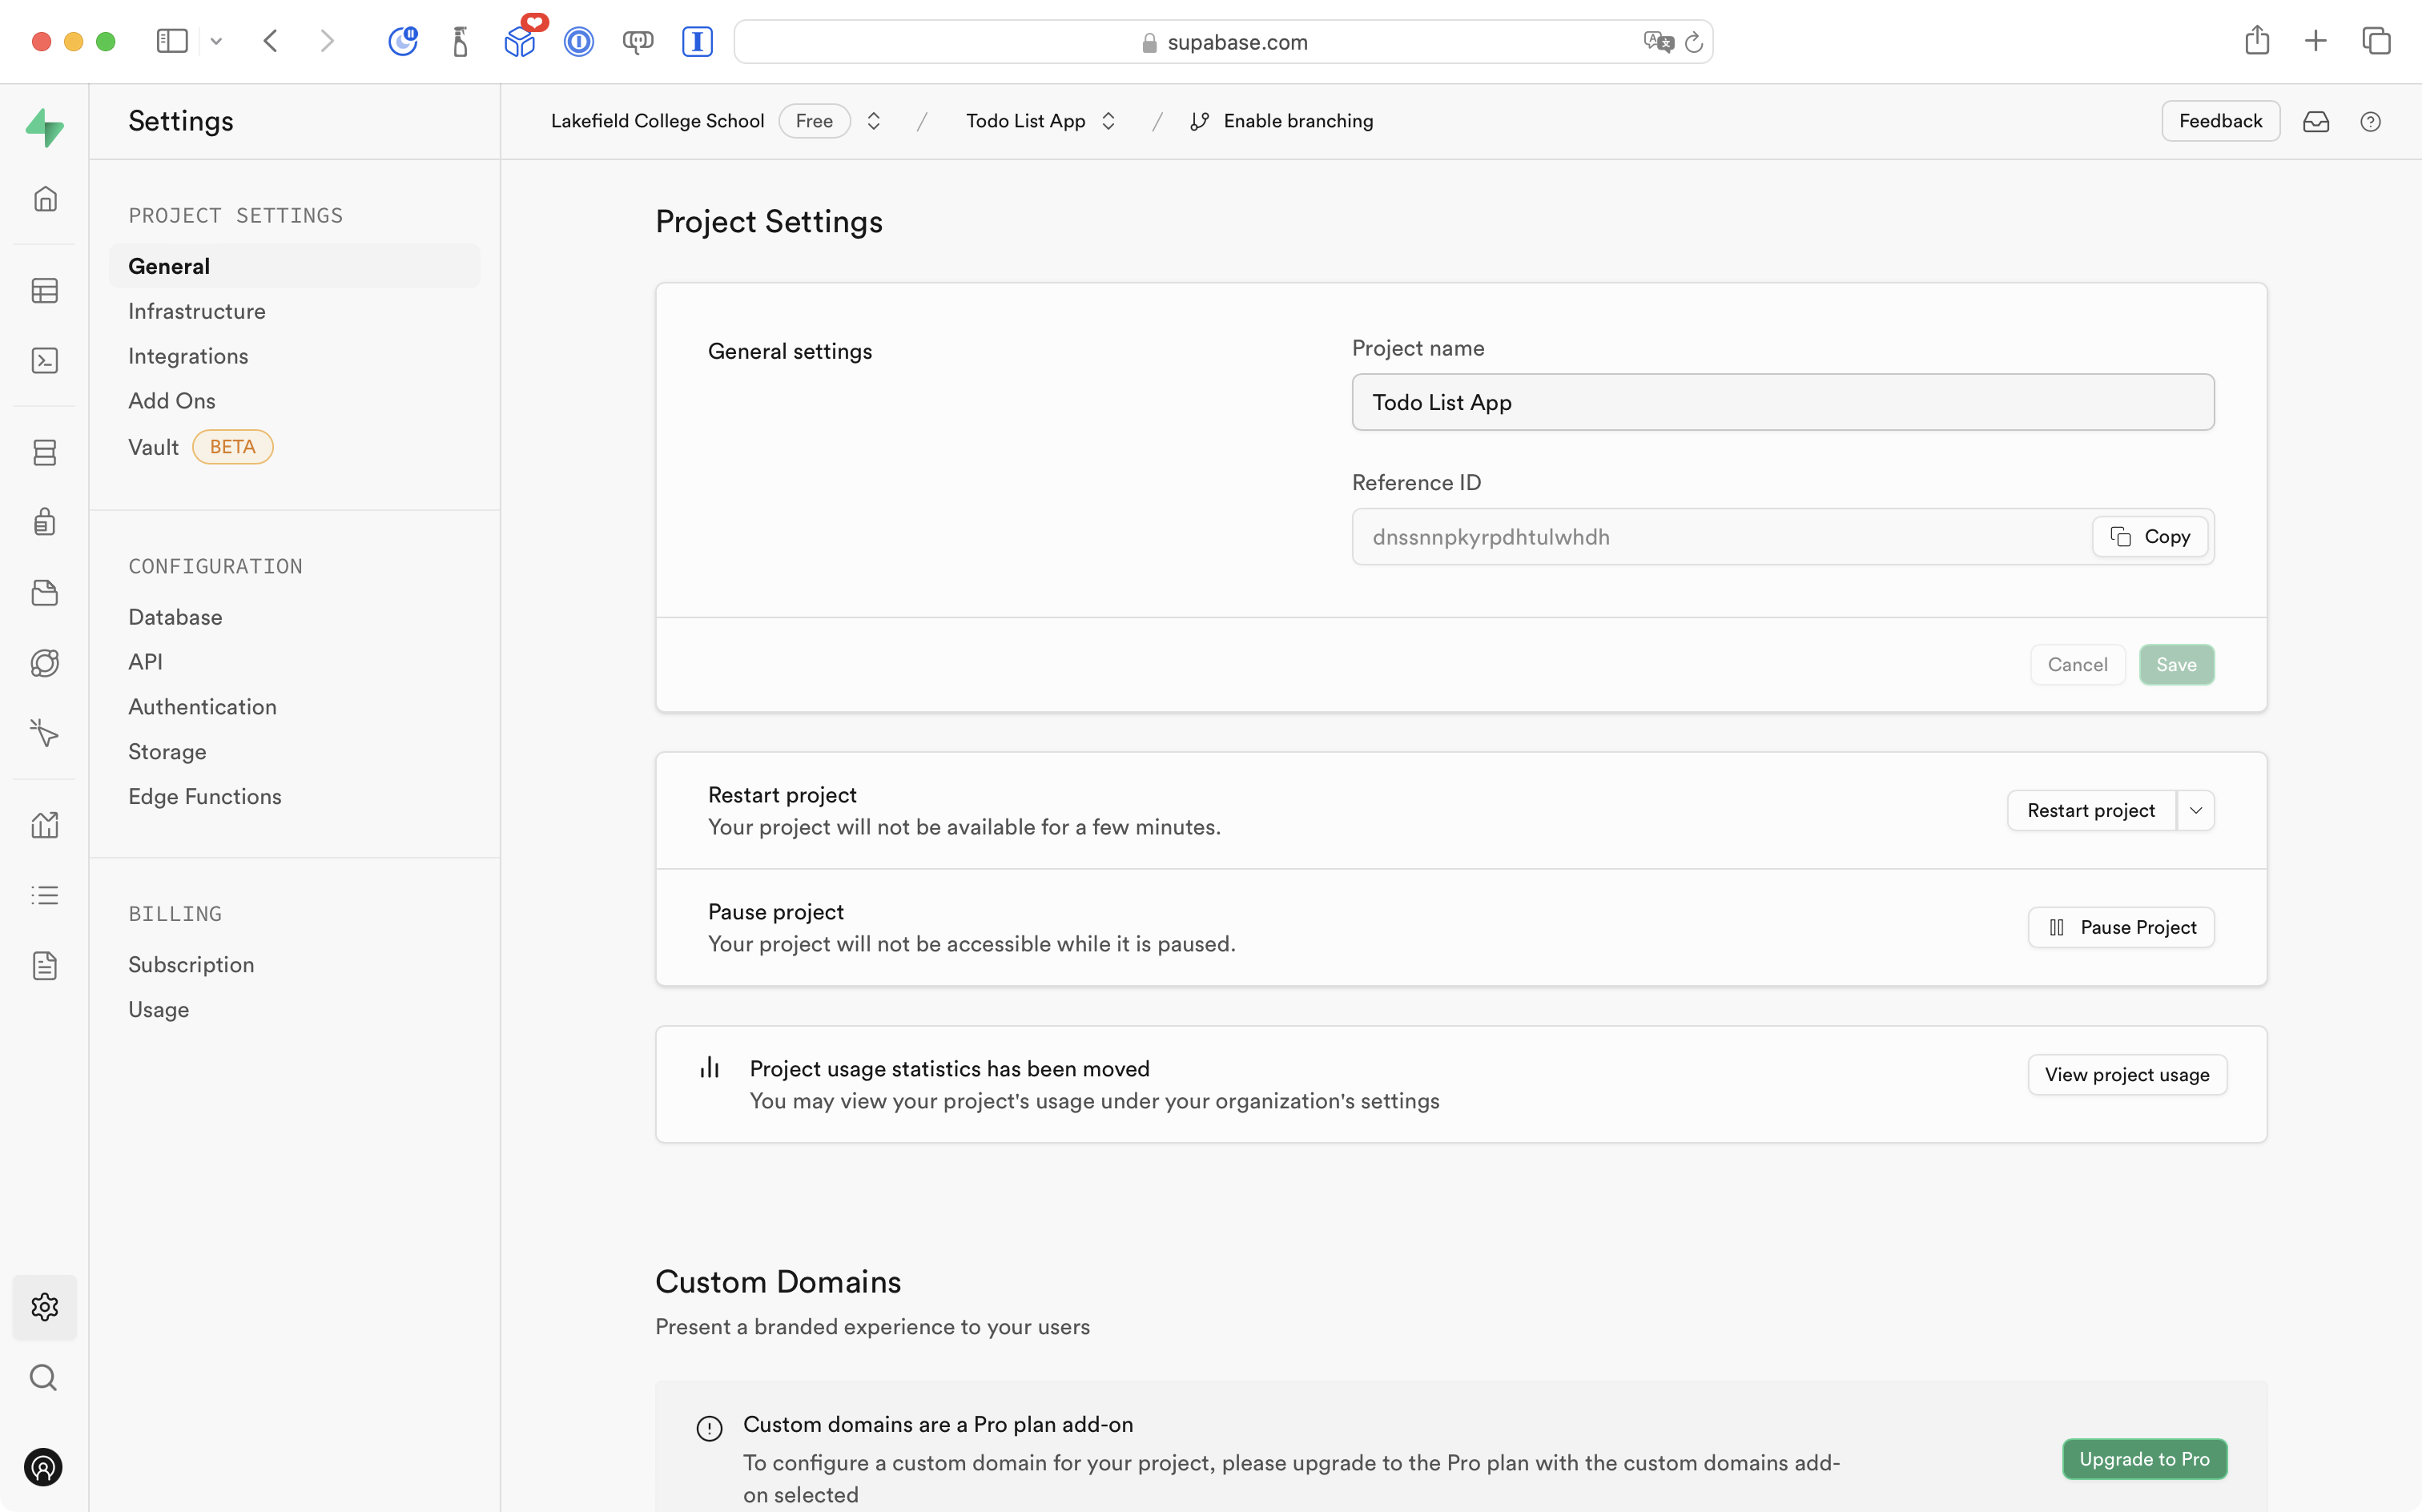Open the notifications inbox icon
The height and width of the screenshot is (1512, 2422).
click(2318, 121)
